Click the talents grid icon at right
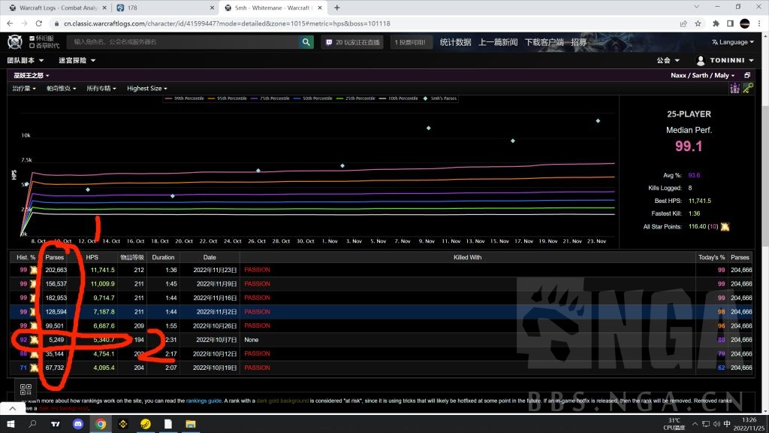This screenshot has width=769, height=433. (x=734, y=88)
